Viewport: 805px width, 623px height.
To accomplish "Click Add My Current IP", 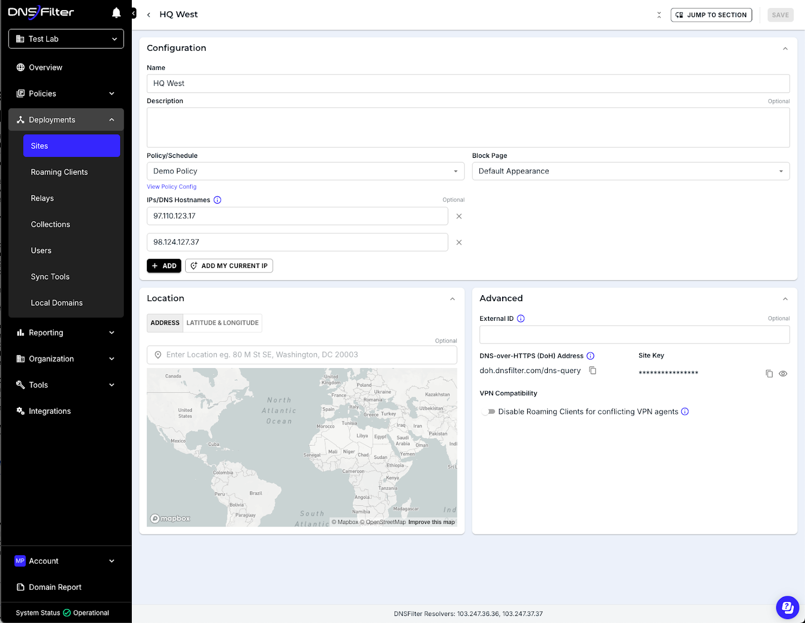I will click(229, 265).
